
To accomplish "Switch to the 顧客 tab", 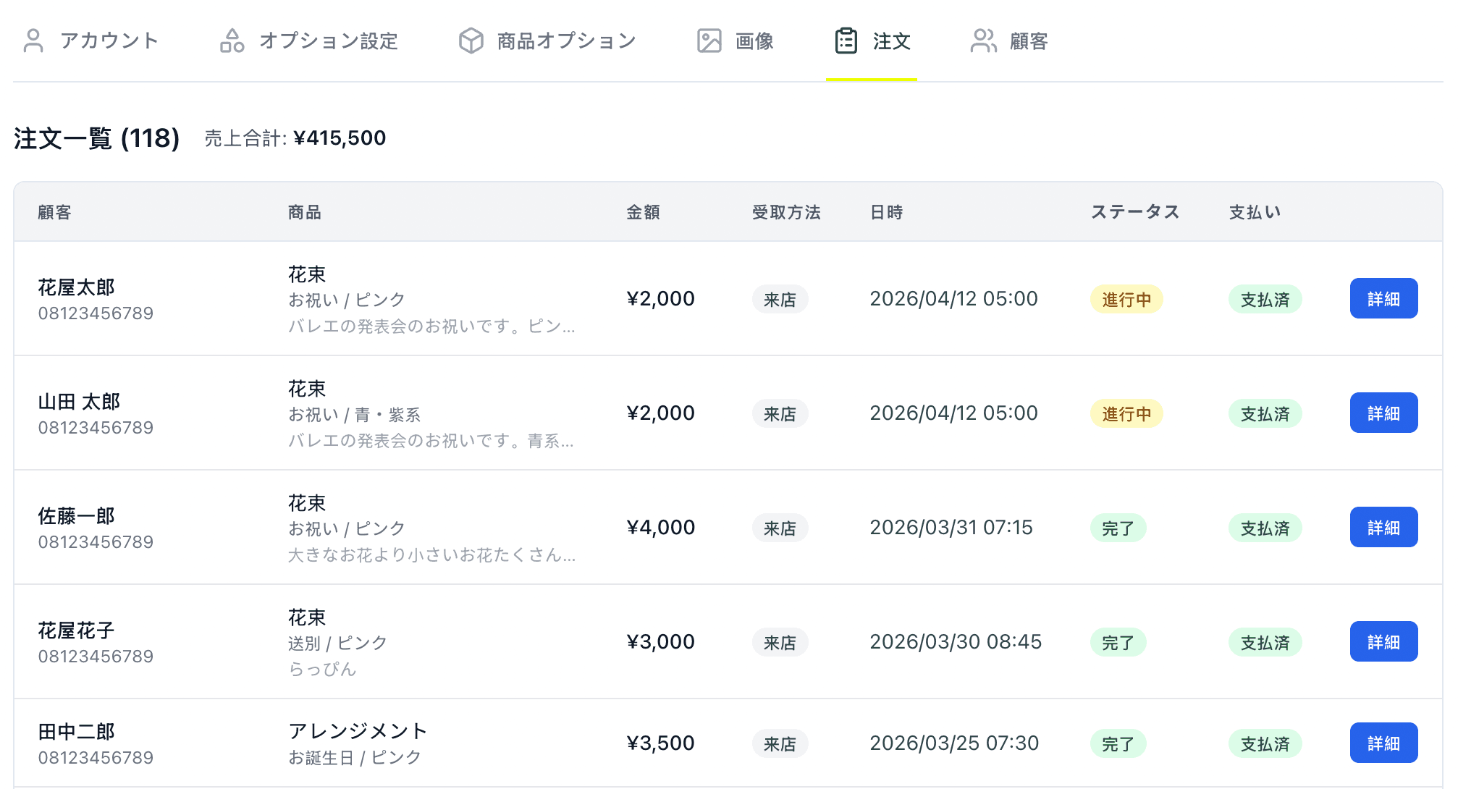I will tap(1028, 40).
